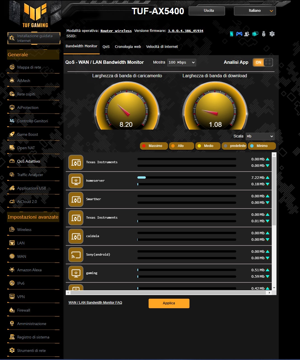Open the IPv6 menu item
Image resolution: width=300 pixels, height=360 pixels.
33,283
